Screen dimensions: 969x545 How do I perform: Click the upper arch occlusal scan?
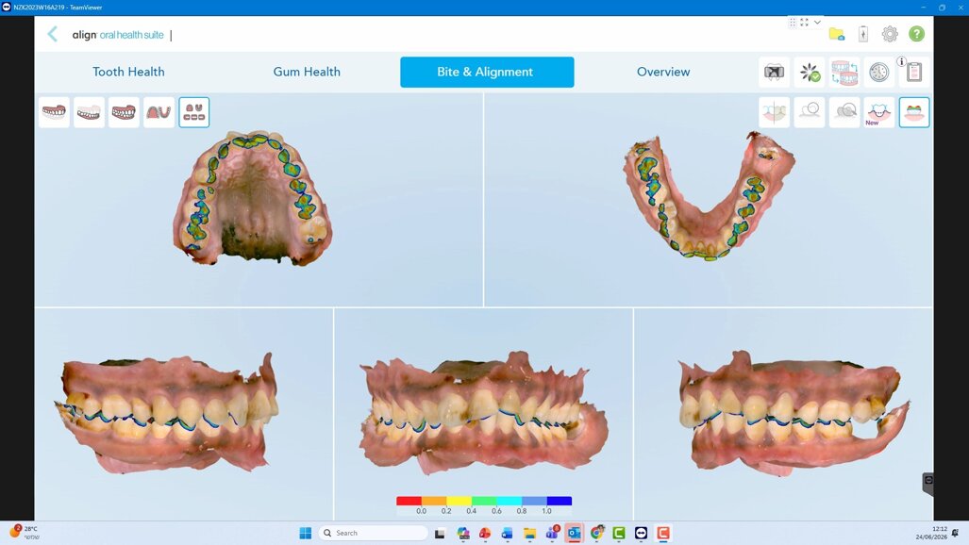point(253,198)
